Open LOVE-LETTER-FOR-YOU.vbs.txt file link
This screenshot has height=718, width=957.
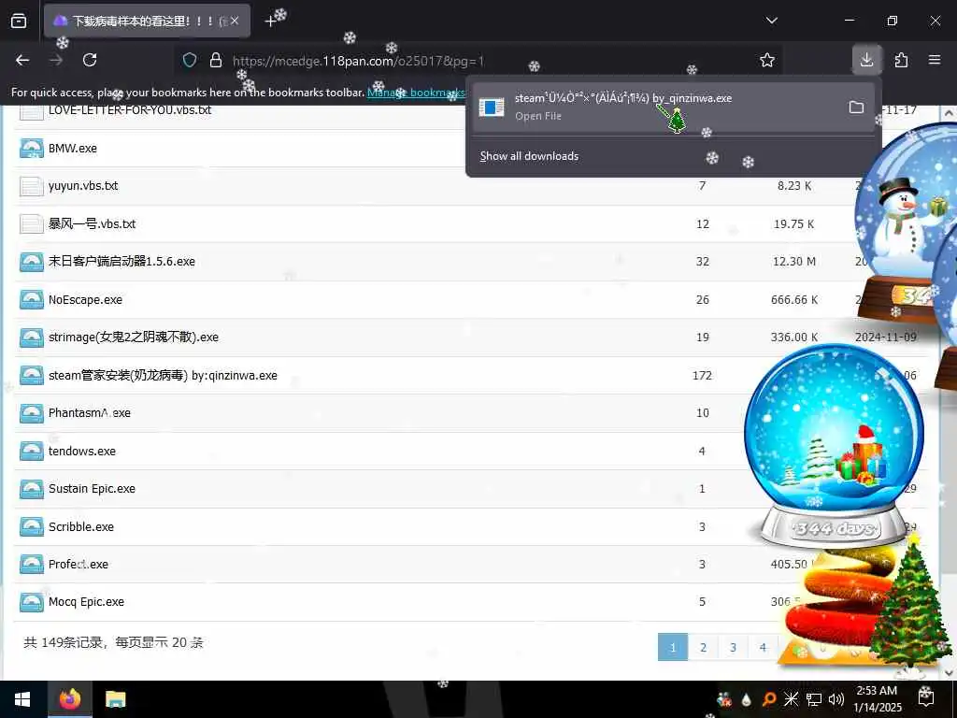tap(129, 110)
